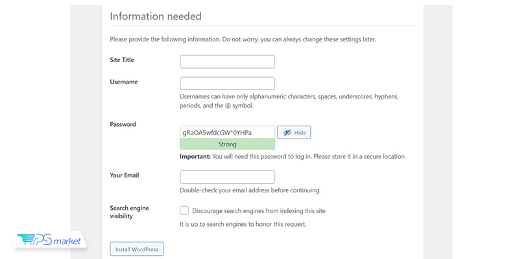519x259 pixels.
Task: Select the generated password field
Action: [228, 133]
